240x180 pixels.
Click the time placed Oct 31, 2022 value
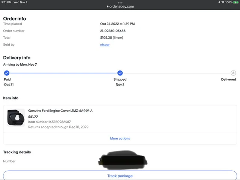pyautogui.click(x=117, y=24)
